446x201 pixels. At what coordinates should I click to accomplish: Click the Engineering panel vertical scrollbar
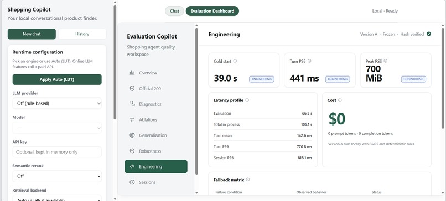[443, 78]
